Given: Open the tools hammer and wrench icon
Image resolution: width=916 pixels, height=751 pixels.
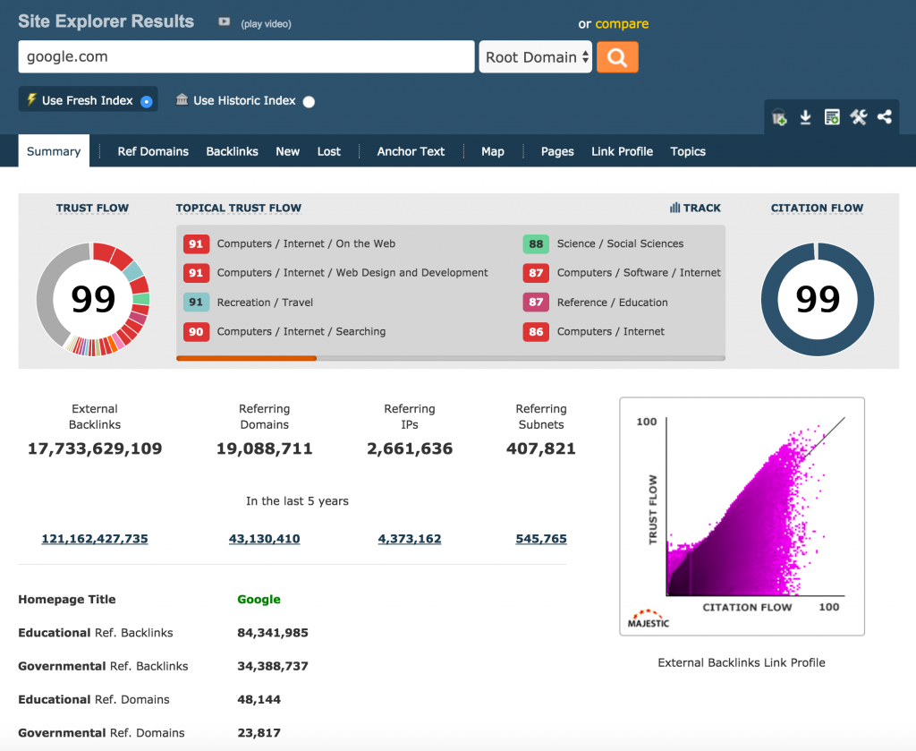Looking at the screenshot, I should 859,117.
